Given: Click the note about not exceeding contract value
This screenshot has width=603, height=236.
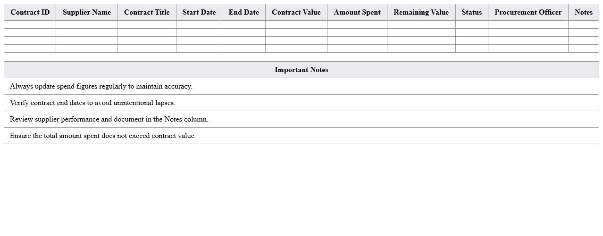Looking at the screenshot, I should tap(103, 136).
